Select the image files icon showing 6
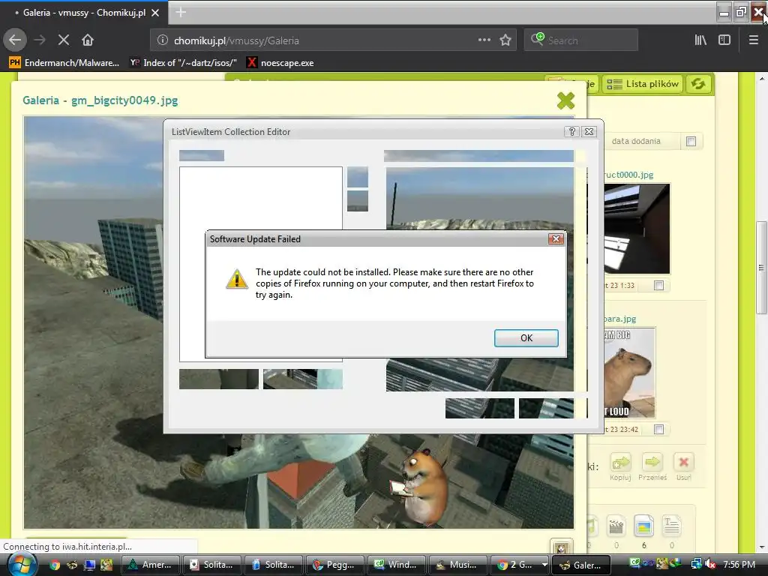This screenshot has height=576, width=768. (x=643, y=526)
